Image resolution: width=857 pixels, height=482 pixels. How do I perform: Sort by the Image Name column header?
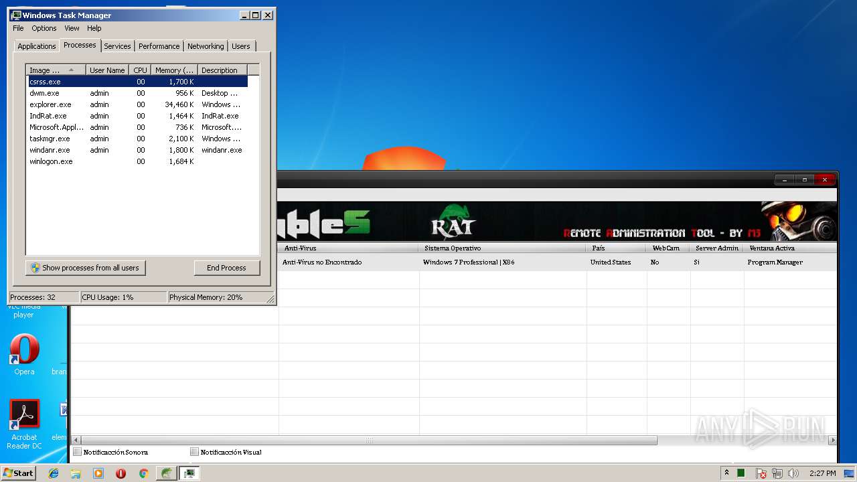point(56,70)
